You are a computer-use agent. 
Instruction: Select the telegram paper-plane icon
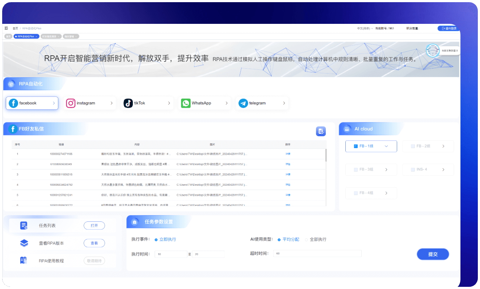243,103
